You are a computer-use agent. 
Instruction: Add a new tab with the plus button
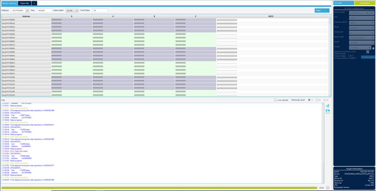(34, 3)
